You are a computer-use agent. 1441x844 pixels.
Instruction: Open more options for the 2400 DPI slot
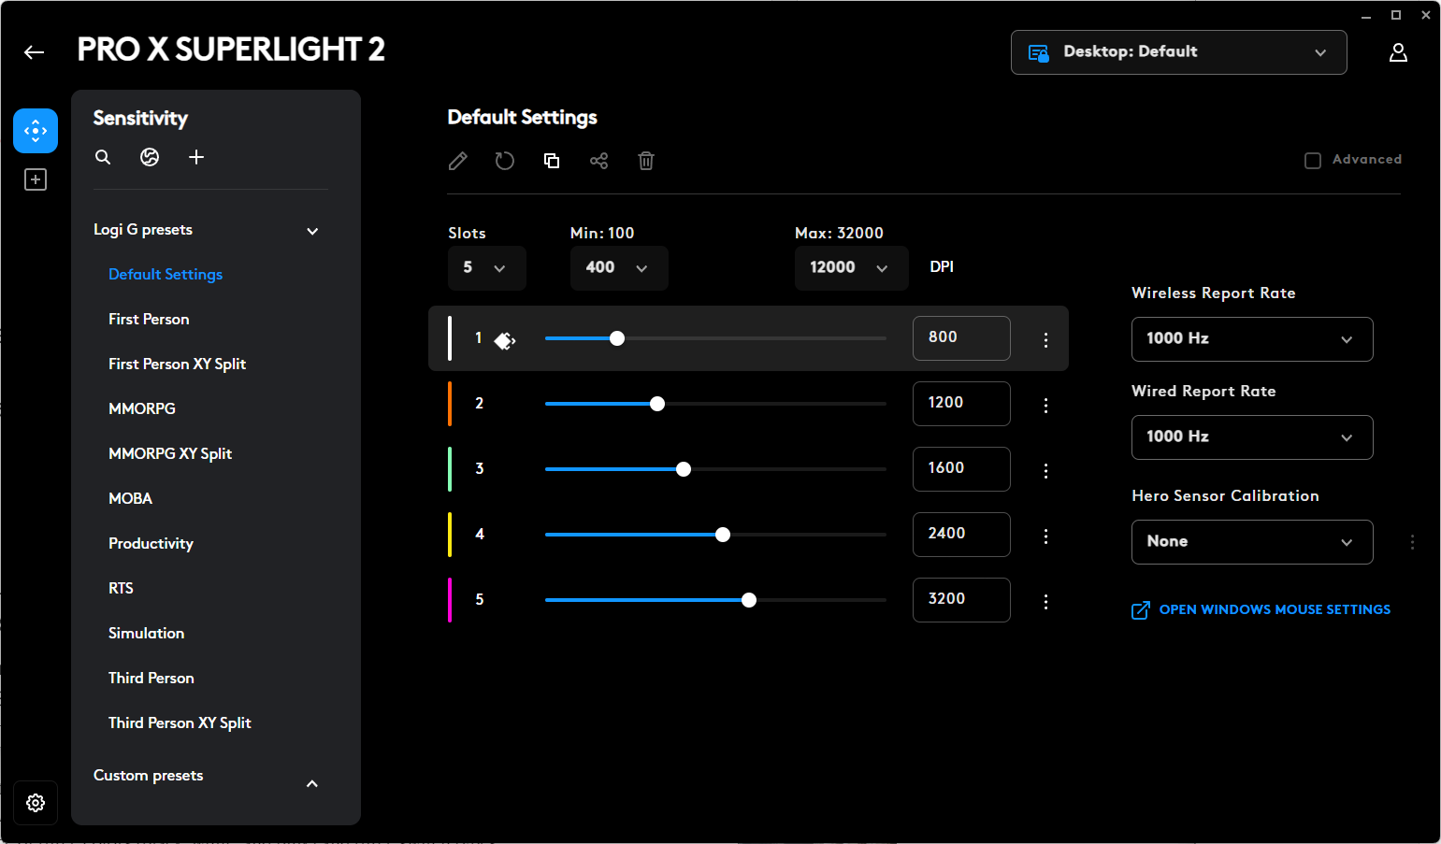click(x=1045, y=536)
